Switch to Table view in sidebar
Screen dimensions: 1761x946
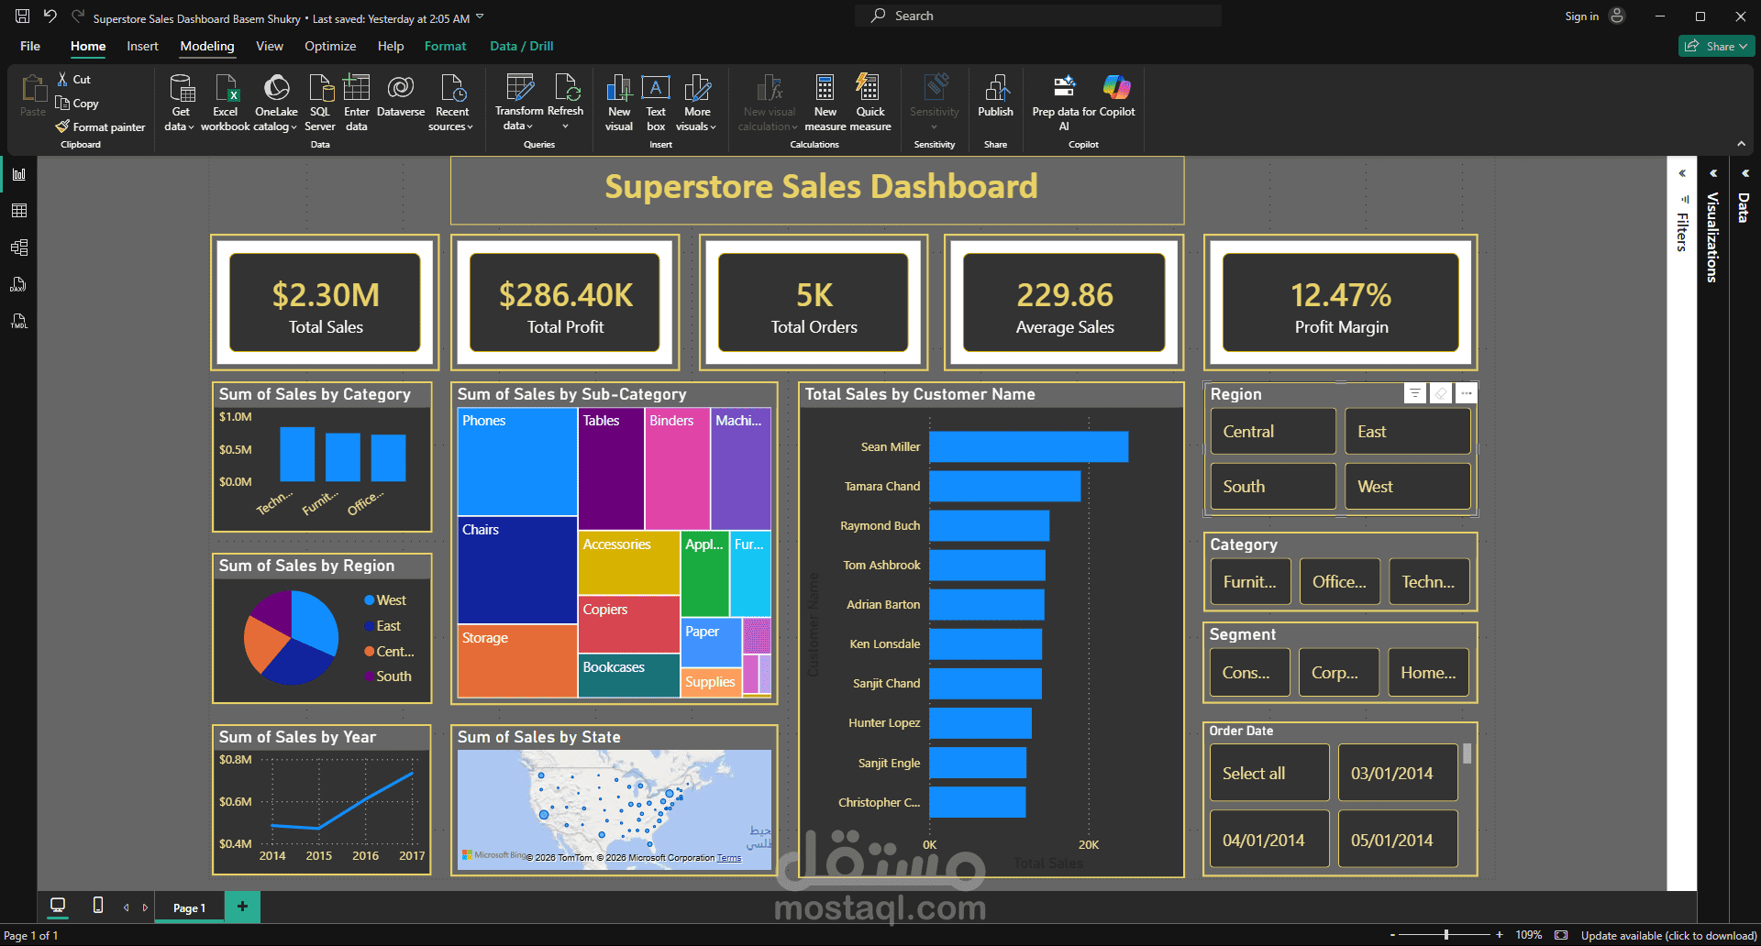[x=18, y=211]
